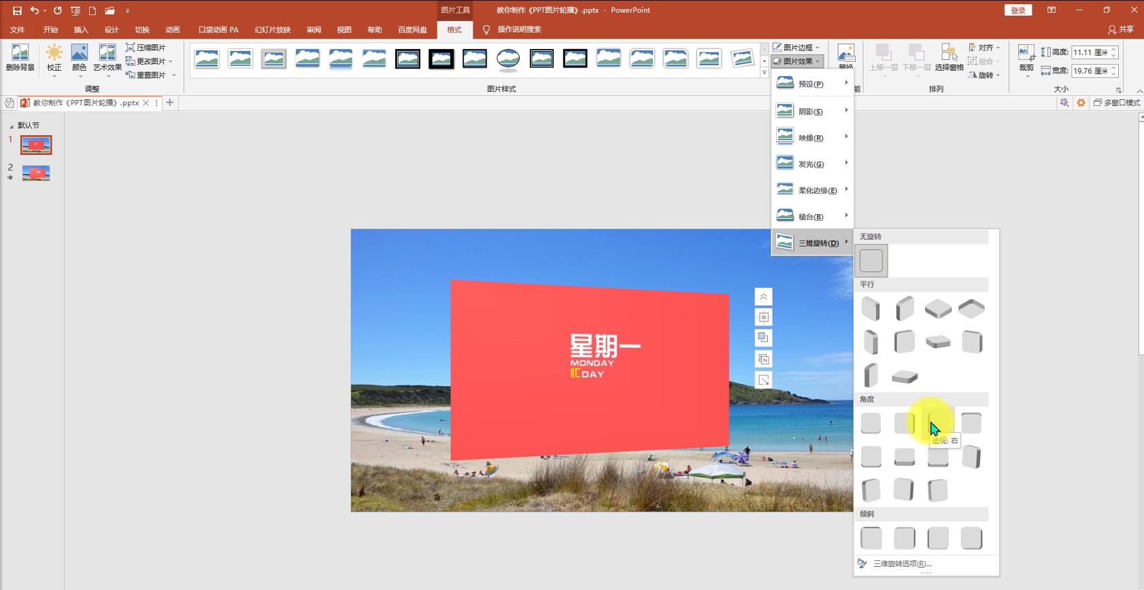Click the Save icon in the title bar
The image size is (1144, 590).
[17, 10]
